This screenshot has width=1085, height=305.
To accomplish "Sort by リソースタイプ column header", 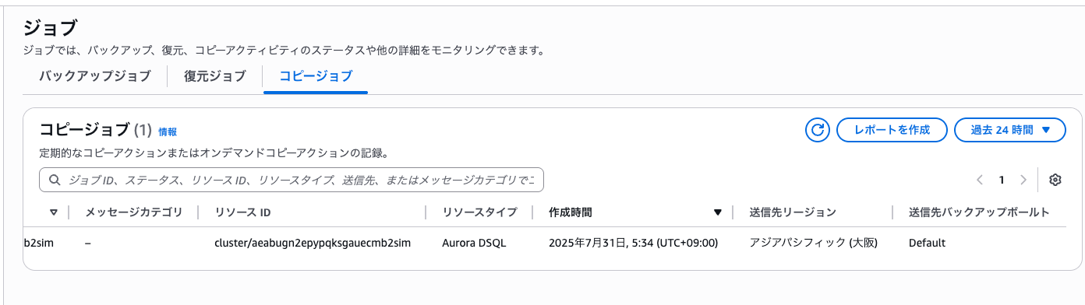I will click(x=479, y=212).
